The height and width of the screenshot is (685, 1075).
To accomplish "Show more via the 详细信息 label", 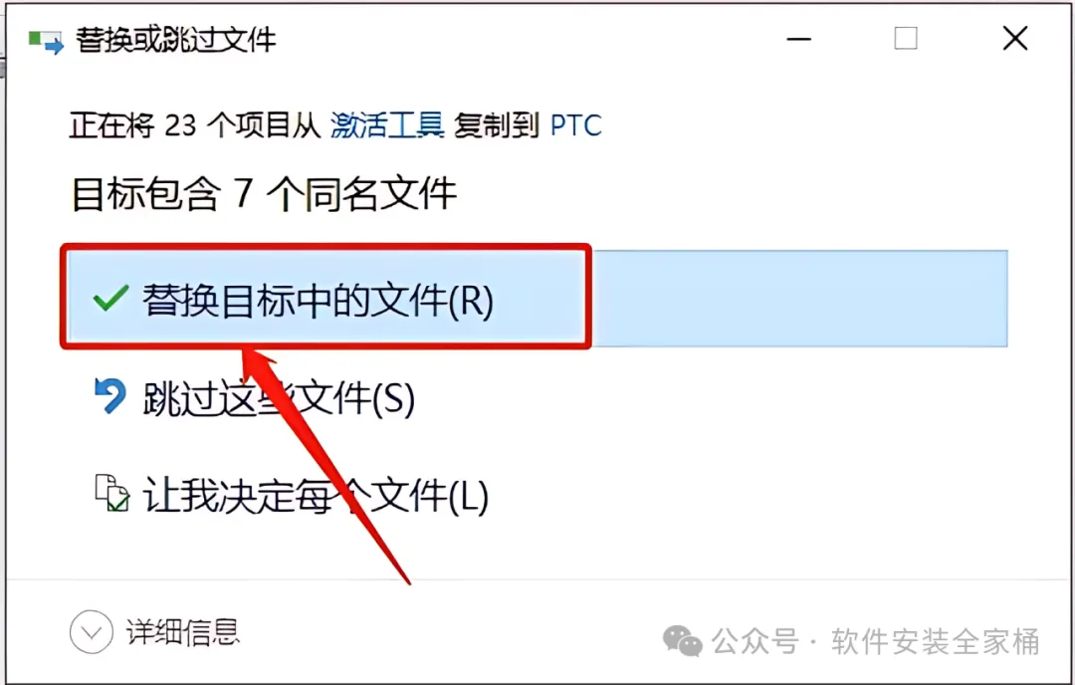I will point(182,632).
